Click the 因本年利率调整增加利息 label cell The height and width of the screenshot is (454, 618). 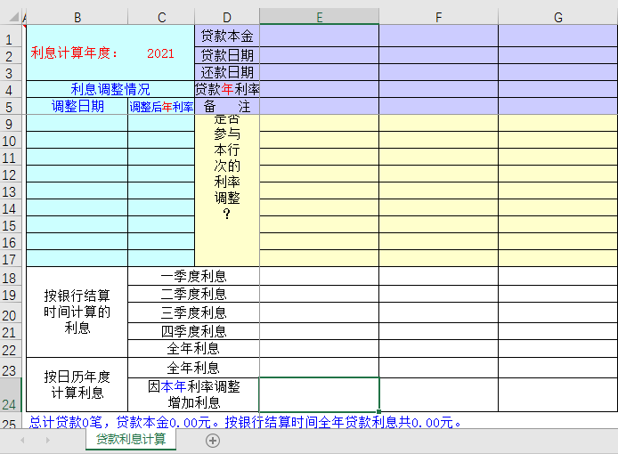click(193, 394)
